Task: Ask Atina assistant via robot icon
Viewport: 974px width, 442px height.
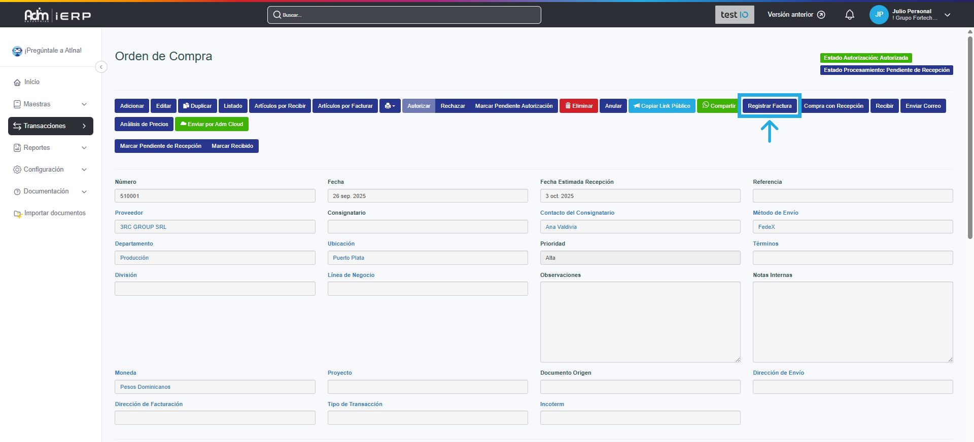Action: [x=17, y=51]
